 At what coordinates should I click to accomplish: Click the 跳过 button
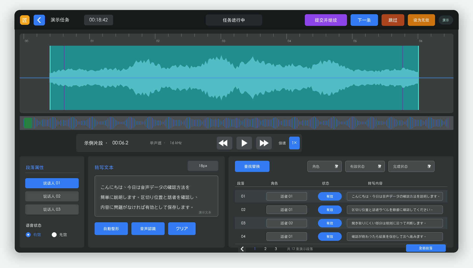[393, 20]
